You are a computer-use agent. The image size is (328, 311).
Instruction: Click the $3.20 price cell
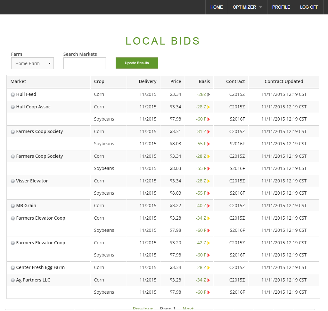(175, 243)
